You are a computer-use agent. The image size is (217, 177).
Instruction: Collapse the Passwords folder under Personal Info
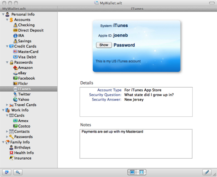coord(7,62)
